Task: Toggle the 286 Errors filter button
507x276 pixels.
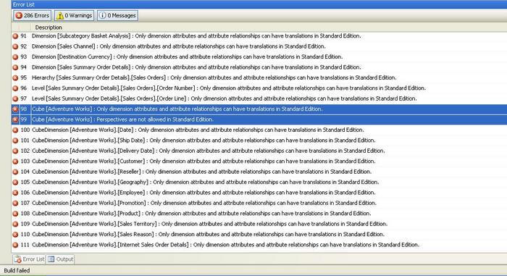Action: (32, 15)
